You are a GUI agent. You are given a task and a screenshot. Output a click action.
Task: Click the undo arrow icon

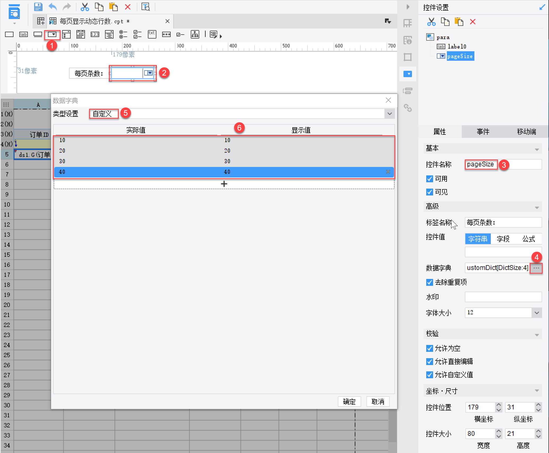pos(53,7)
